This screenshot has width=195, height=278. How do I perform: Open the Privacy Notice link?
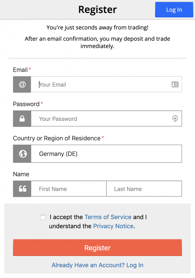113,226
